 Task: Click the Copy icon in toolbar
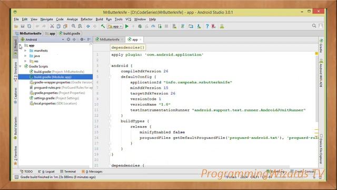[x=58, y=26]
